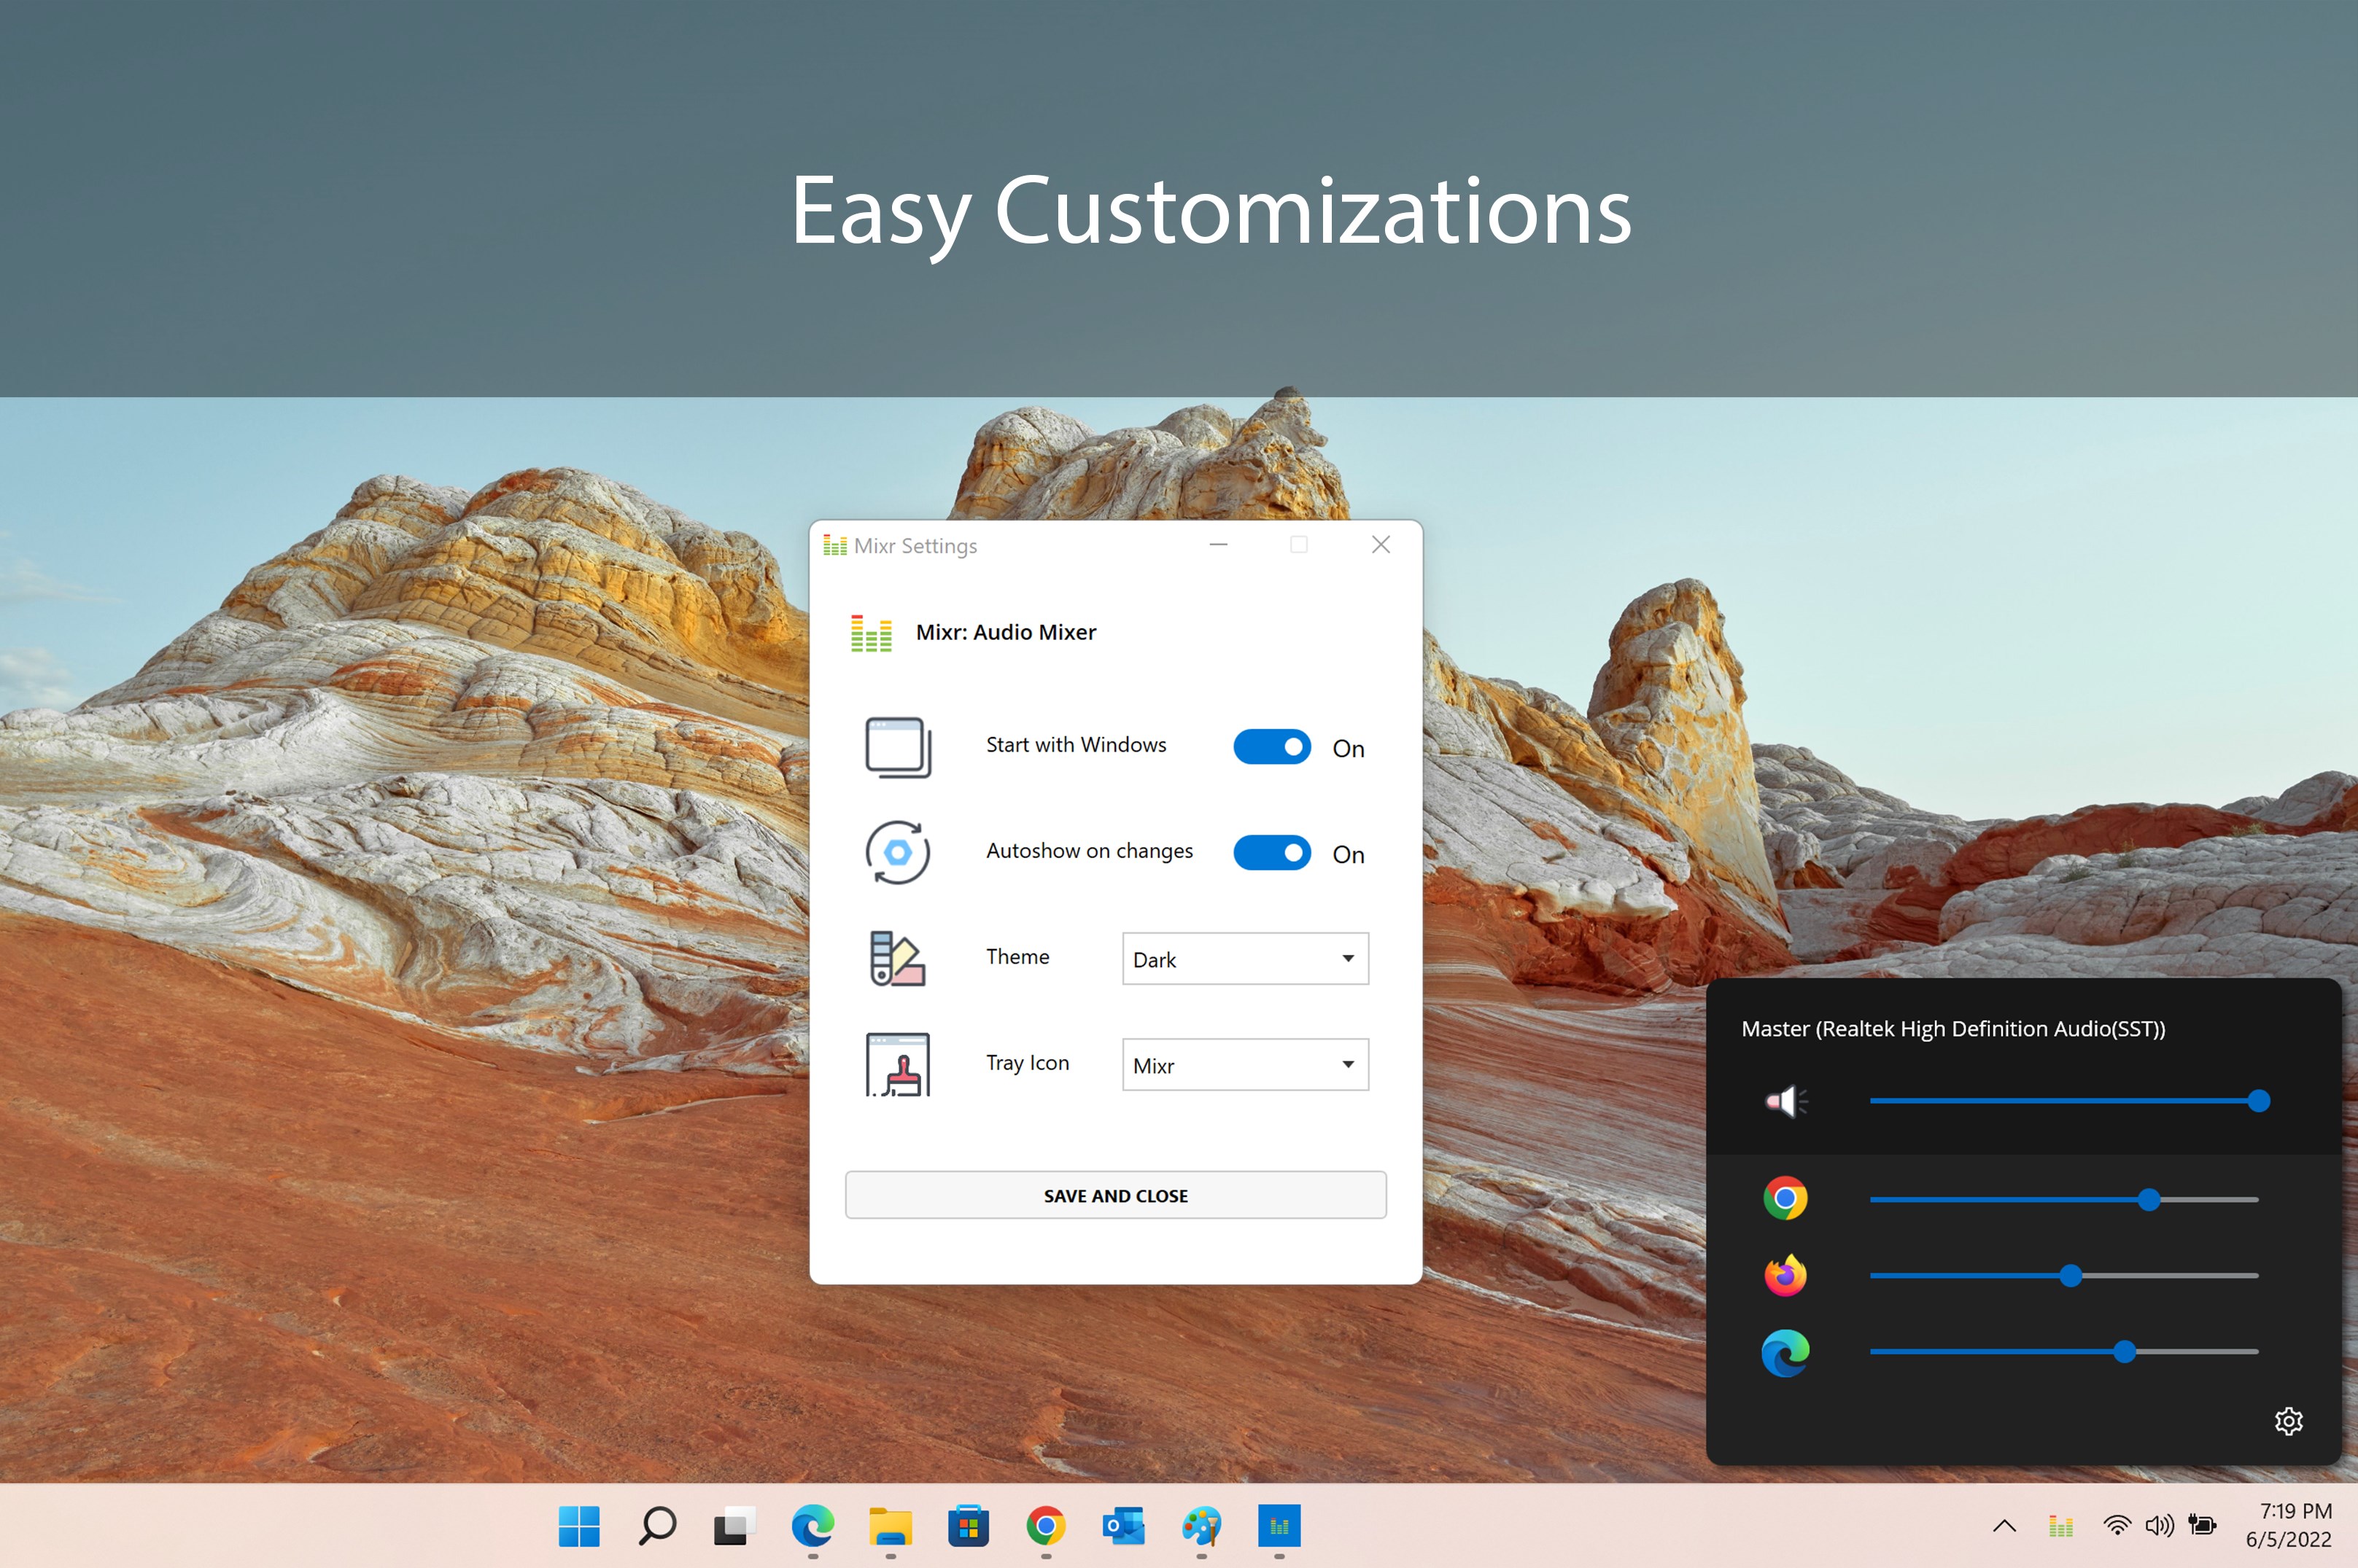Click the Firefox volume slider handle
This screenshot has width=2358, height=1568.
click(x=2071, y=1276)
